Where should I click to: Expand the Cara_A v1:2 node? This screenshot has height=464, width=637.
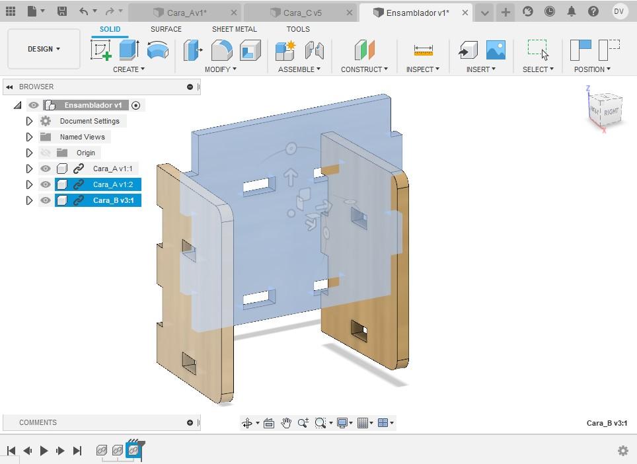click(x=29, y=184)
